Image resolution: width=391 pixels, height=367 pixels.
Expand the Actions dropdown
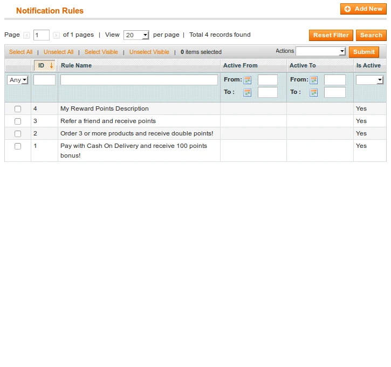click(320, 51)
